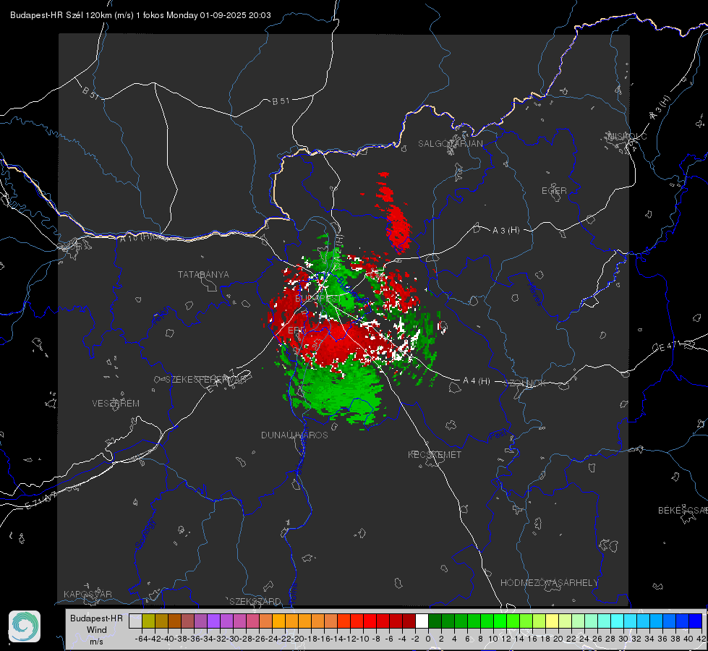Click the BUDAPEST city label on the map
708x651 pixels.
click(318, 299)
